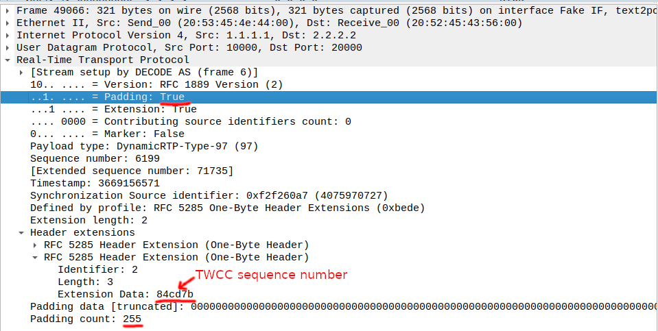658x331 pixels.
Task: Select the Timestamp: 3669156571 field
Action: [x=94, y=184]
